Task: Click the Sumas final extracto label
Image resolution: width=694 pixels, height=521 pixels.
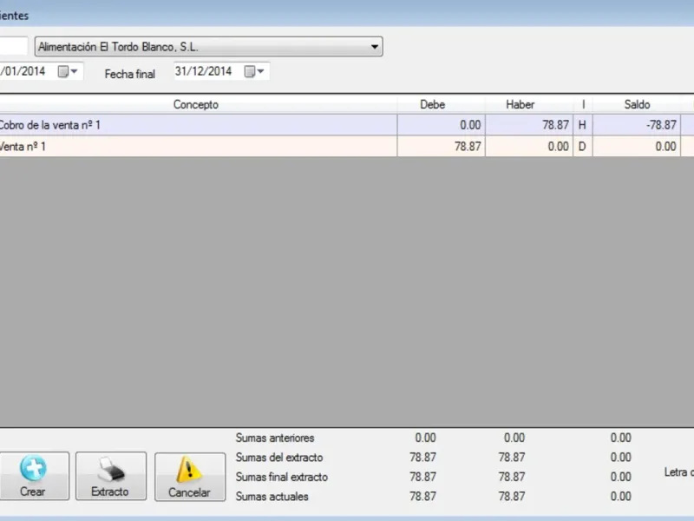Action: (281, 477)
